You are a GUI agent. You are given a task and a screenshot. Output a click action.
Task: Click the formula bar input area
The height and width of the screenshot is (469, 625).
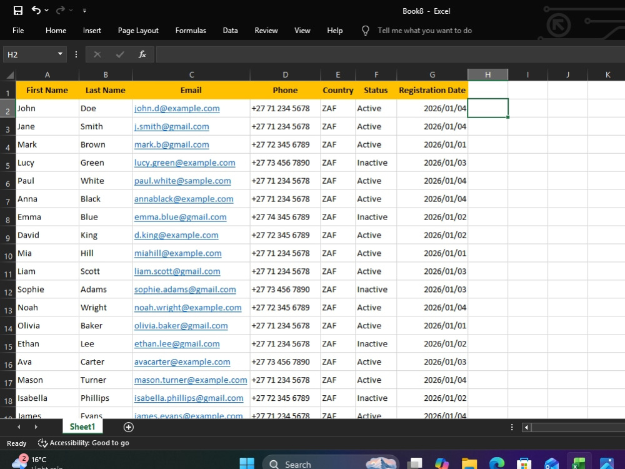click(x=390, y=54)
